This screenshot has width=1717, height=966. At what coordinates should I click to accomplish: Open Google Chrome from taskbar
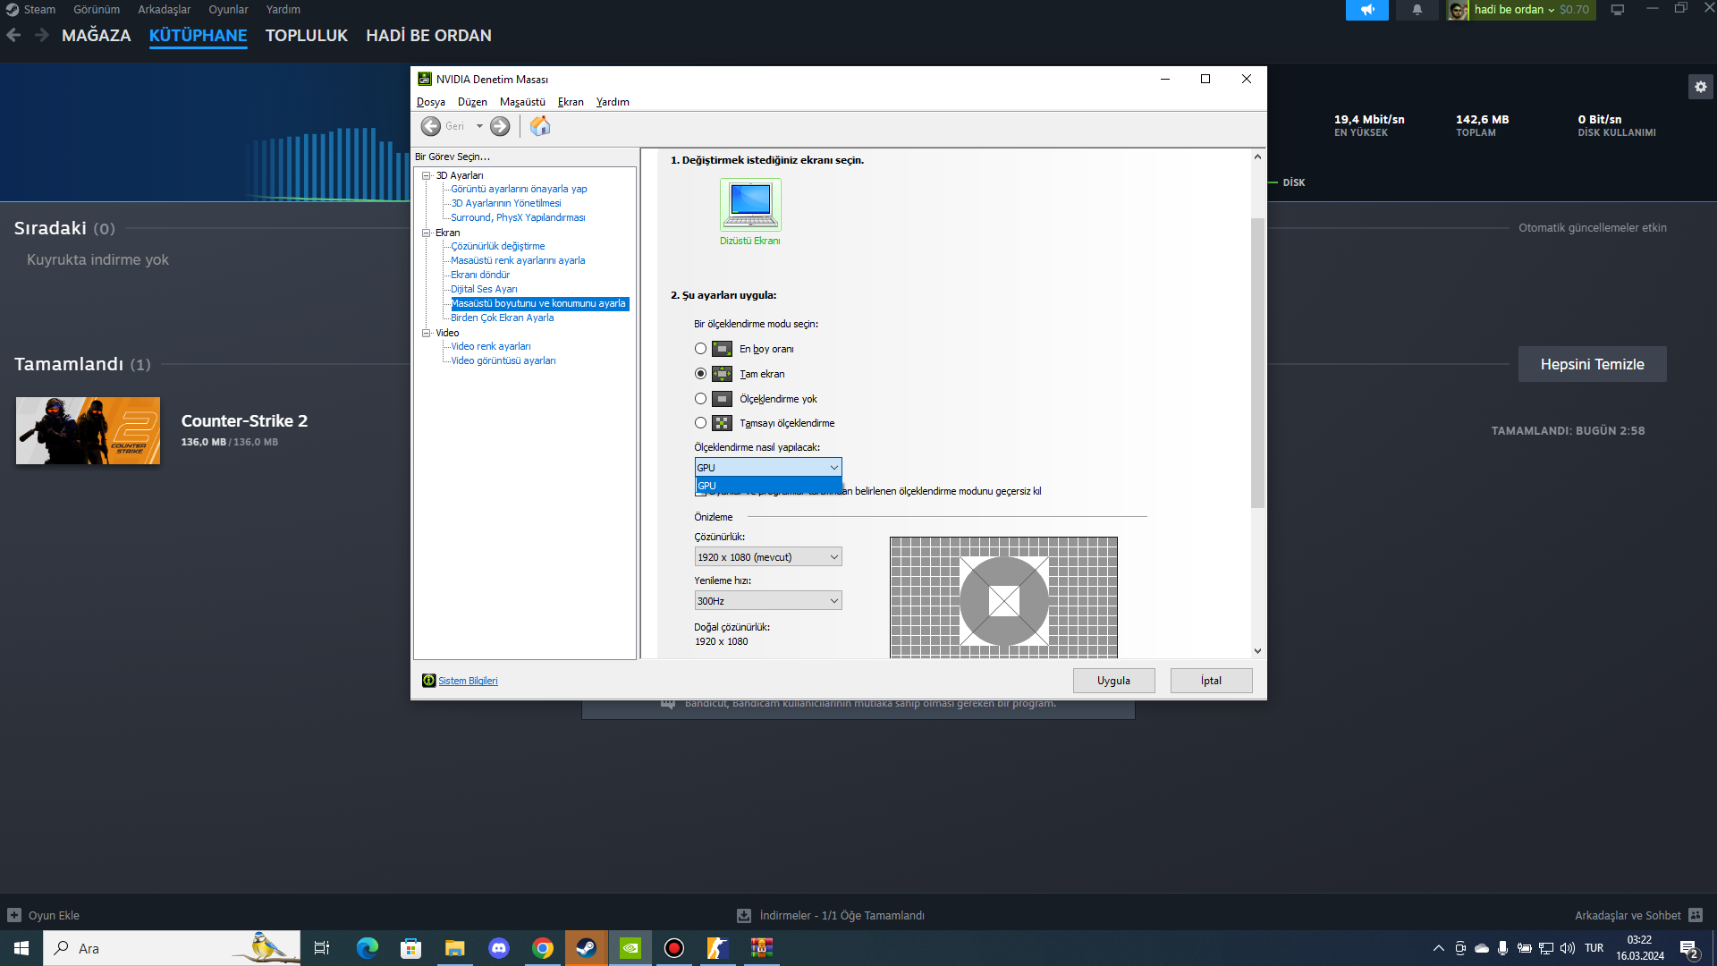543,948
